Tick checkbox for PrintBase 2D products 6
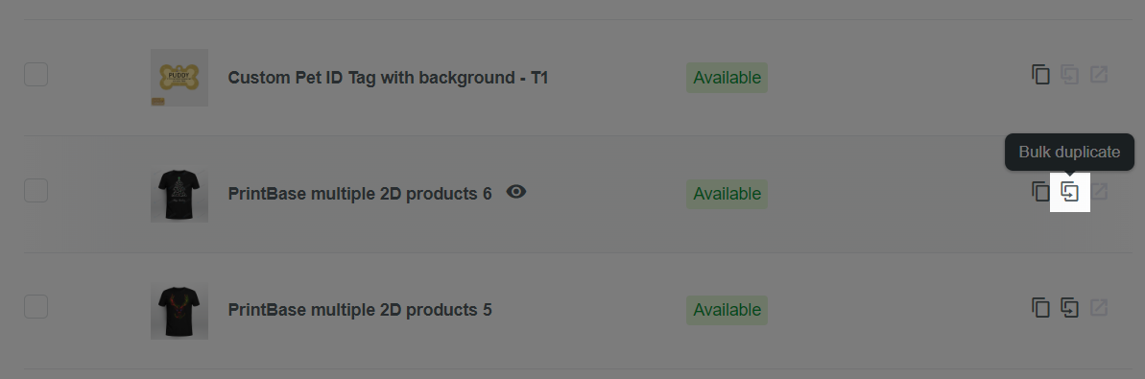 [x=36, y=191]
